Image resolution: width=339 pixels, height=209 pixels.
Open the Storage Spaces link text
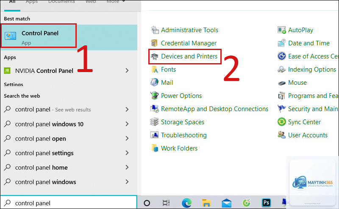click(x=183, y=122)
